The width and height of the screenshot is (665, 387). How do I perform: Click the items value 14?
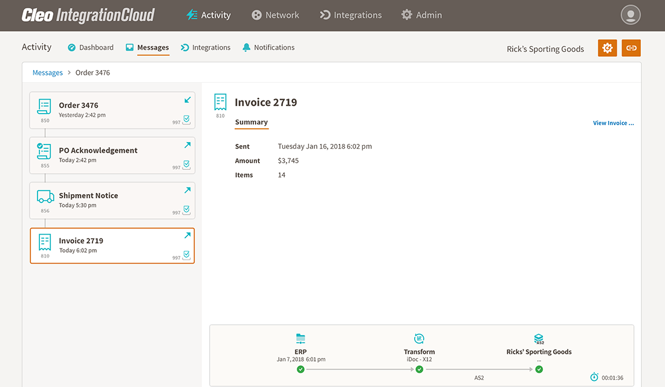click(282, 175)
